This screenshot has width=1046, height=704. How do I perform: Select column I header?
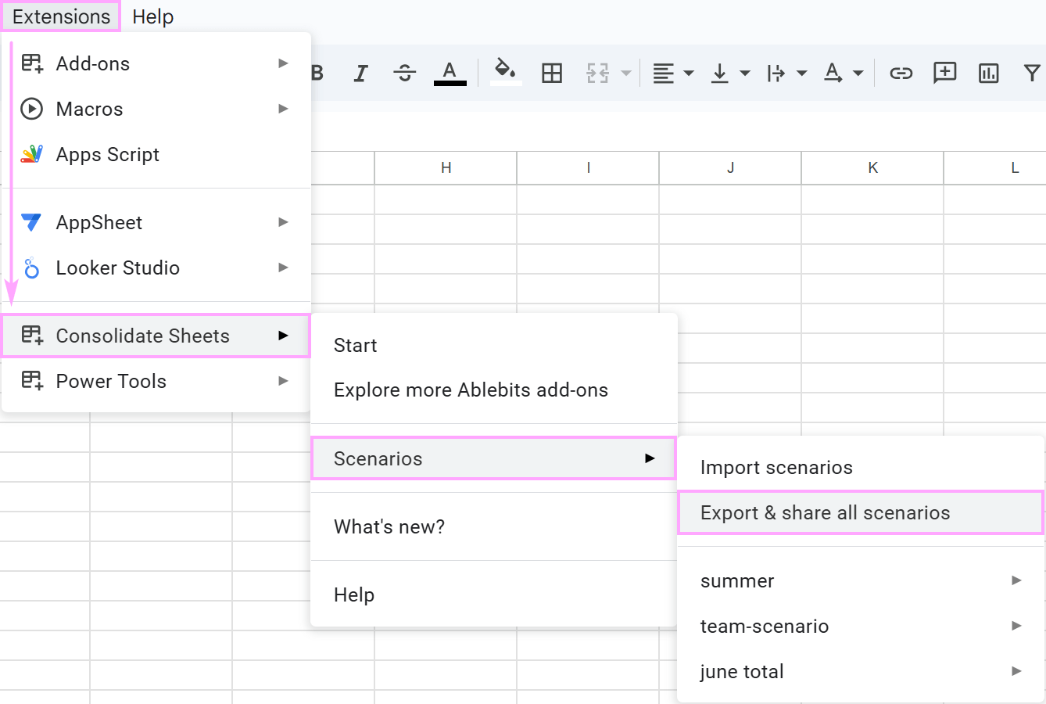click(588, 167)
